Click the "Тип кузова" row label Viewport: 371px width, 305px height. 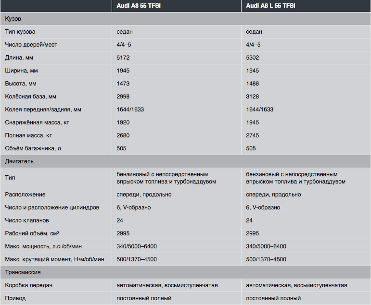point(20,32)
